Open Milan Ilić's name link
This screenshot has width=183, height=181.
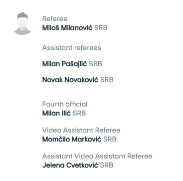pyautogui.click(x=56, y=113)
